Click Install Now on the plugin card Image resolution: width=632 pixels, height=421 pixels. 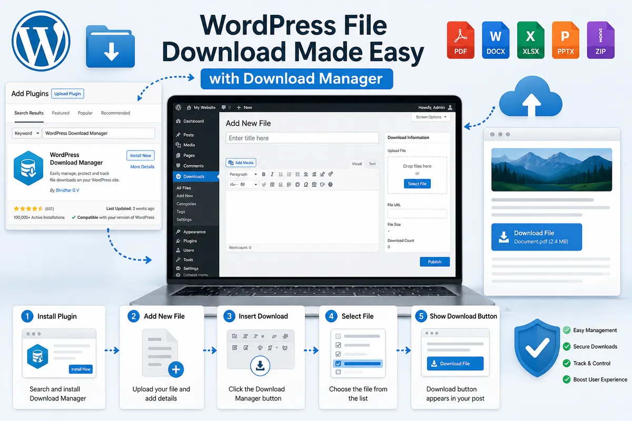point(141,155)
